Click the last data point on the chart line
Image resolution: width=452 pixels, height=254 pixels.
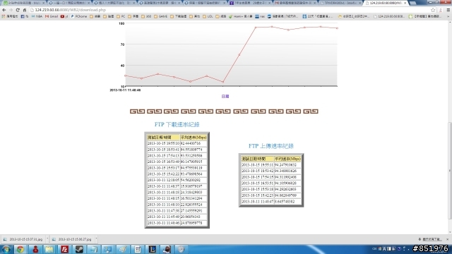click(337, 28)
